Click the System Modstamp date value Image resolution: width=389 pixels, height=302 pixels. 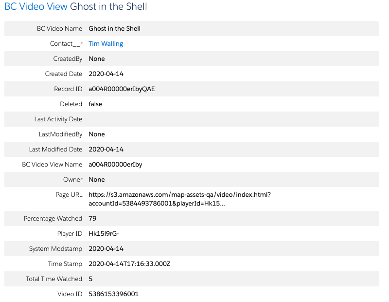tap(106, 249)
